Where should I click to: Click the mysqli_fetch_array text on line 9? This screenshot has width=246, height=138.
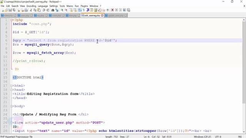[45, 53]
